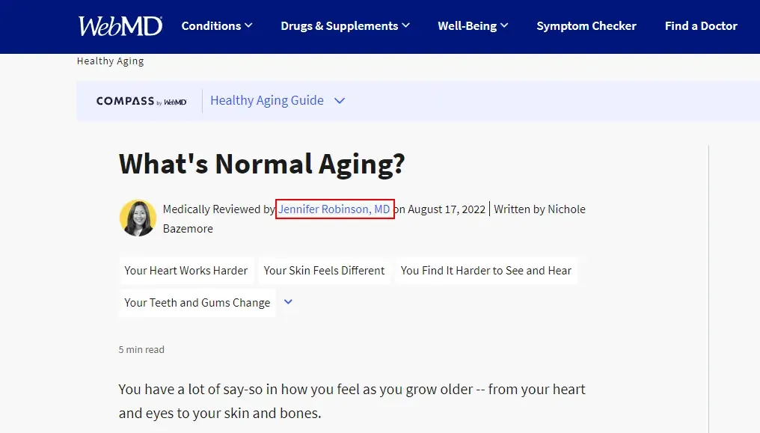Screen dimensions: 760x433
Task: Open You Find It Harder to See and Hear
Action: point(486,270)
